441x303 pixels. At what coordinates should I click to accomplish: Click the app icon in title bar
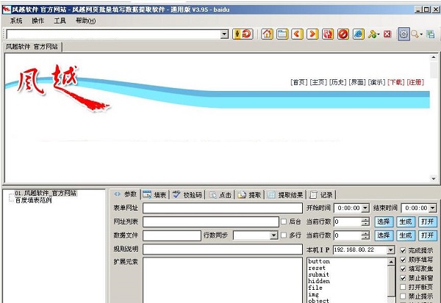[6, 10]
